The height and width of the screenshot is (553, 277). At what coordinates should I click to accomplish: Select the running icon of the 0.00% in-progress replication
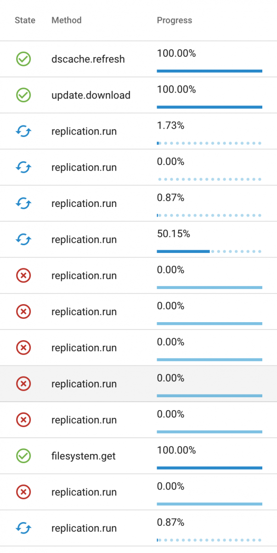(x=23, y=167)
